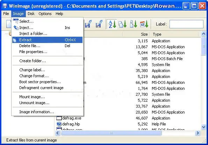Click the horizontal scrollbar left arrow
The height and width of the screenshot is (145, 208).
pos(58,133)
